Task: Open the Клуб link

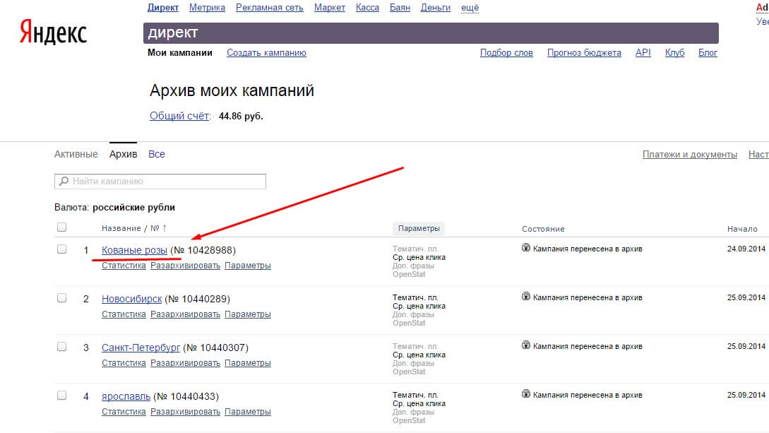Action: point(675,53)
